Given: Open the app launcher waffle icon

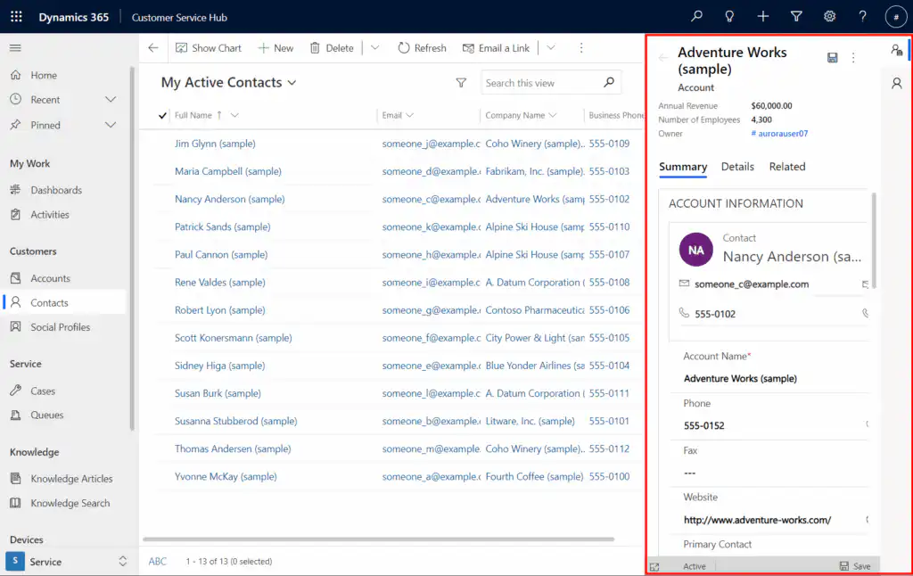Looking at the screenshot, I should [x=16, y=17].
